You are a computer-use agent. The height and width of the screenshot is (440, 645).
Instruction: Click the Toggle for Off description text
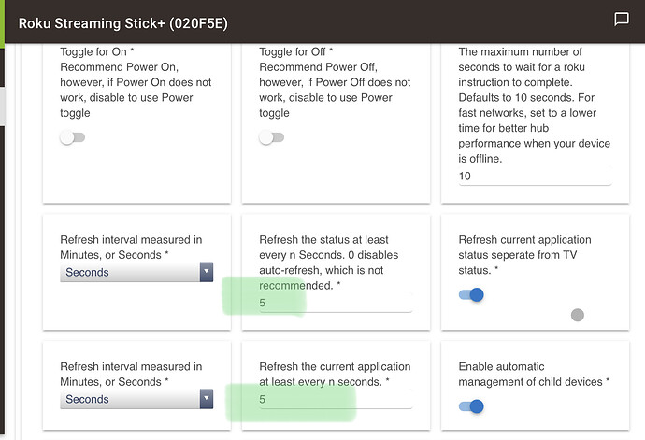335,82
